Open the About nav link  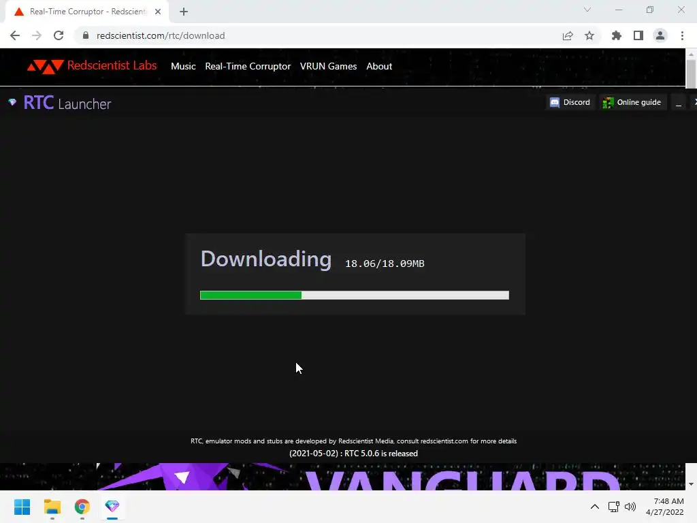pyautogui.click(x=379, y=66)
